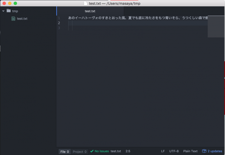Click test.txt filename in status bar
Screen dimensions: 225x155
pos(116,151)
